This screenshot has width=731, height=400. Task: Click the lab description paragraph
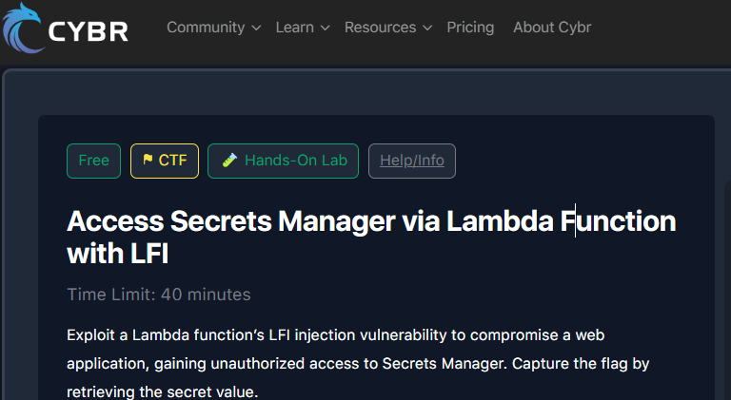click(358, 363)
